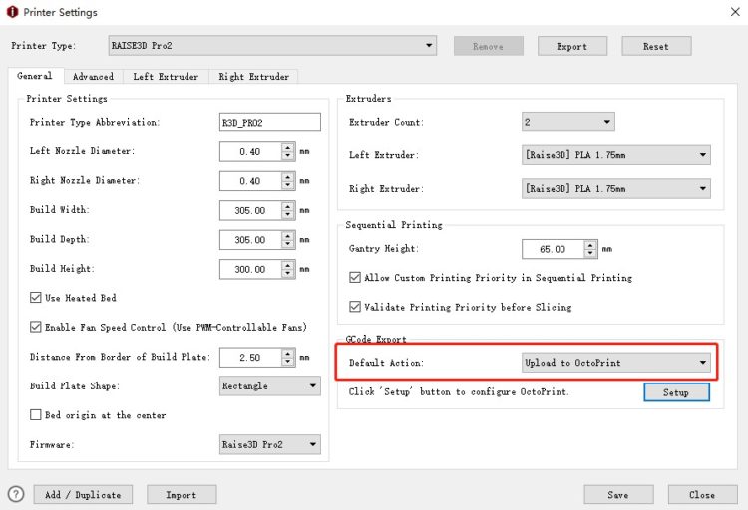The height and width of the screenshot is (510, 748).
Task: Click the Build Height value field
Action: [250, 269]
